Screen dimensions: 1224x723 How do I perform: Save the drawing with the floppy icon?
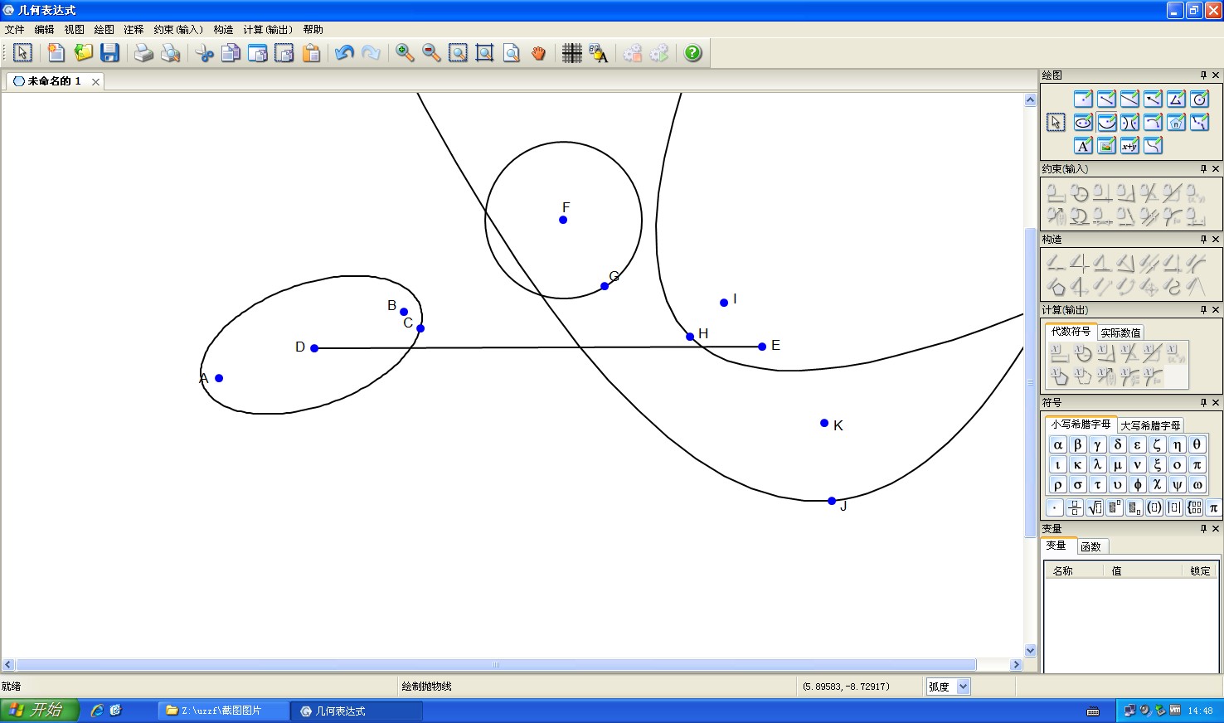coord(109,53)
